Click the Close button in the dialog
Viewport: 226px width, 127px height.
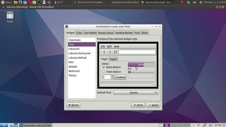(x=138, y=105)
